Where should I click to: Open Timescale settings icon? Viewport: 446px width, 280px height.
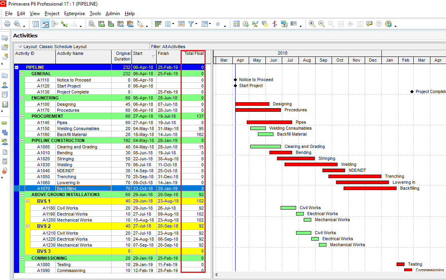tap(181, 24)
